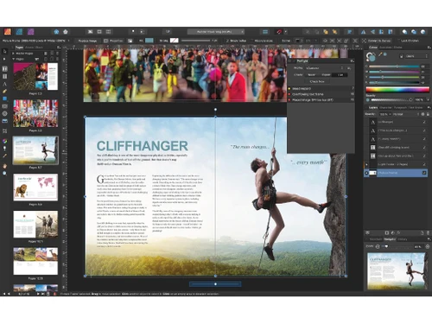The height and width of the screenshot is (324, 432).
Task: Pick colour with Colour panel eyedropper
Action: [380, 54]
